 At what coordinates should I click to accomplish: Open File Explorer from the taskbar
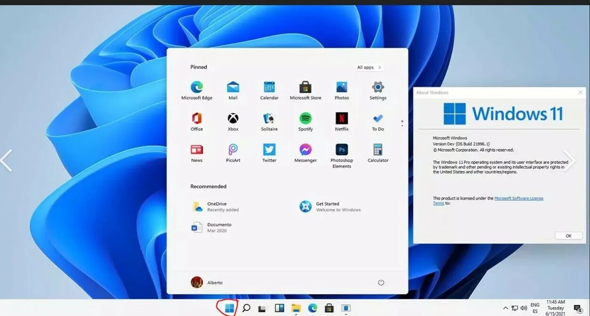296,308
